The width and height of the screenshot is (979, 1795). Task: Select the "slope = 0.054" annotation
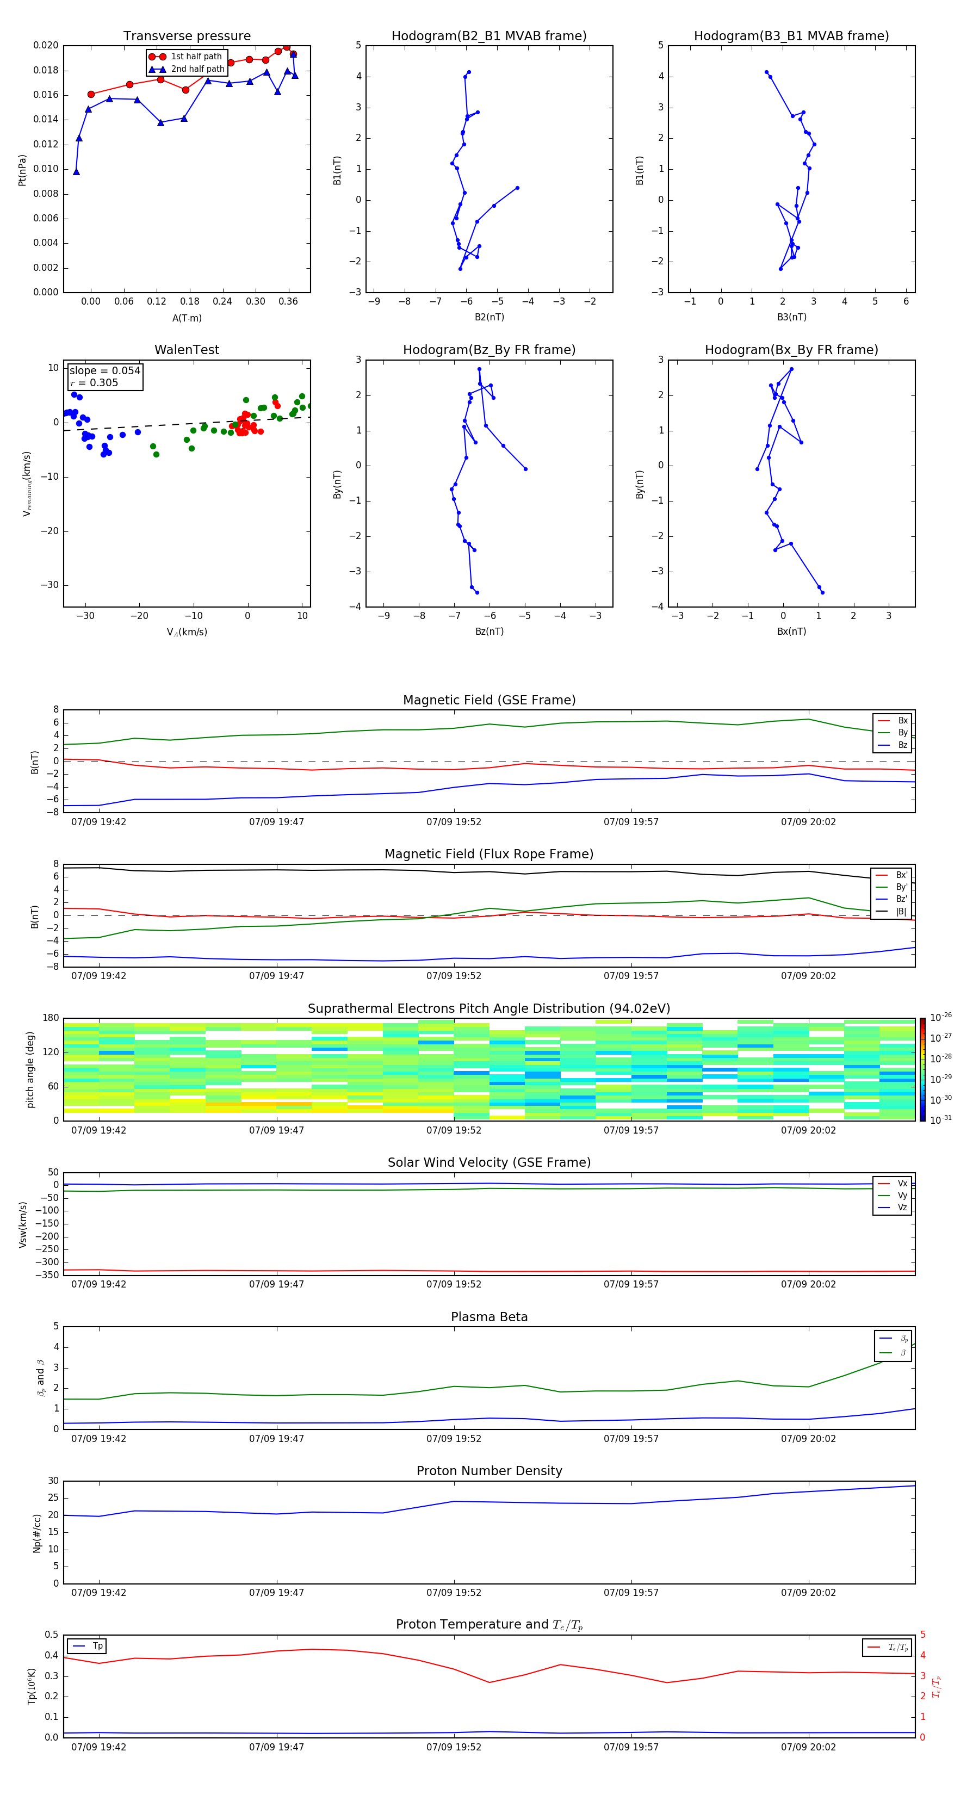104,371
